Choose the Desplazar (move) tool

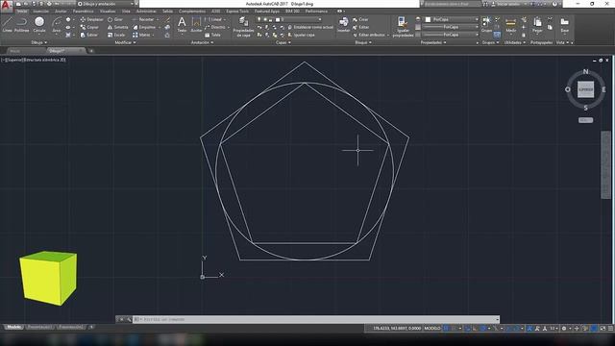pos(92,19)
